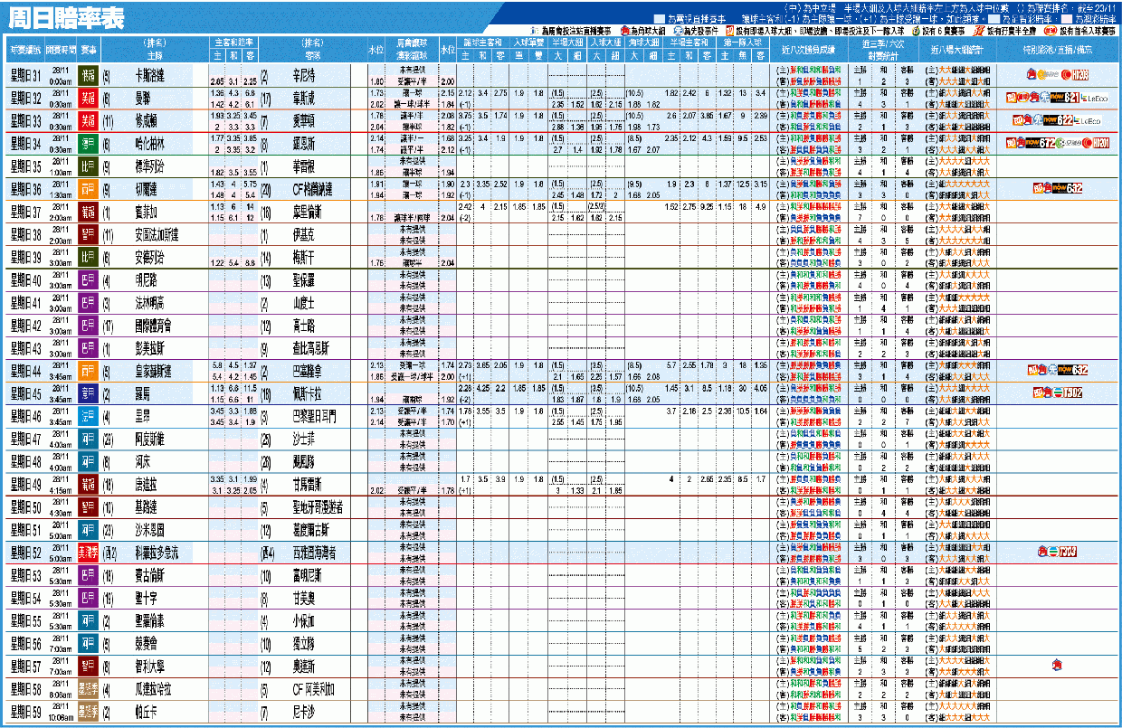Click the 英超 league badge in row 星期日 33
The image size is (1122, 728).
pyautogui.click(x=88, y=120)
